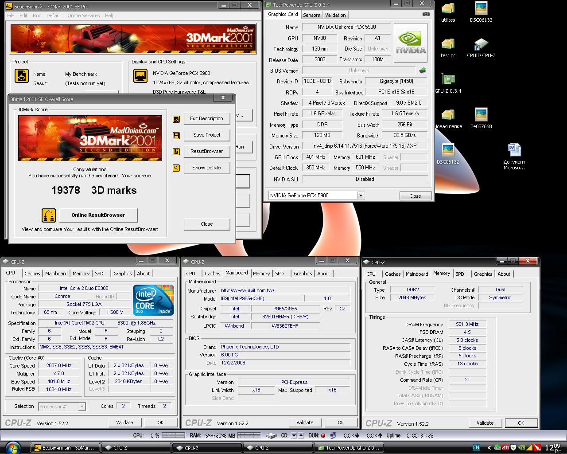The width and height of the screenshot is (567, 454).
Task: Open the File menu in 3DMark2001
Action: coord(11,16)
